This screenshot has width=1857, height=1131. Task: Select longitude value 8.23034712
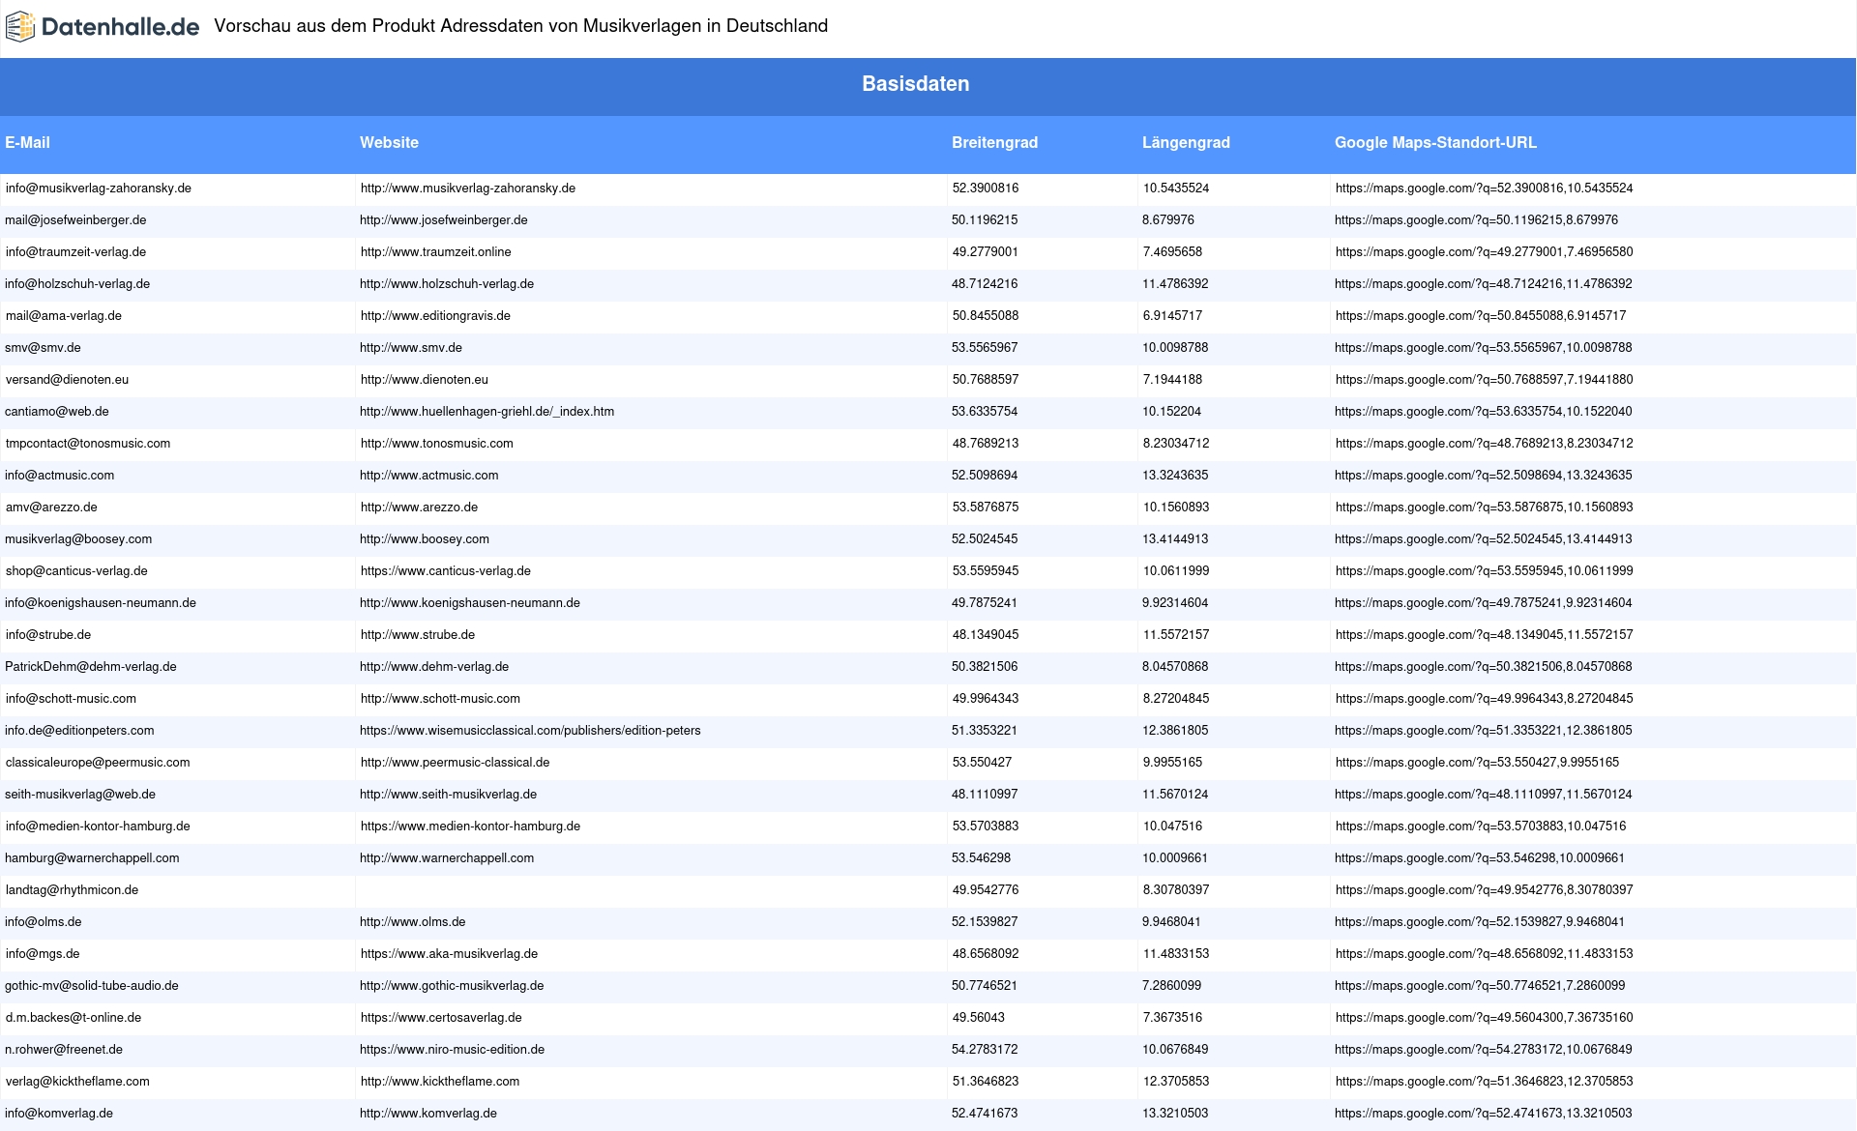tap(1176, 444)
